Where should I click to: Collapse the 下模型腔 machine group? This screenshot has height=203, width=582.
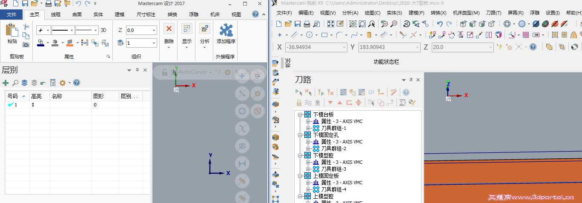[x=300, y=155]
